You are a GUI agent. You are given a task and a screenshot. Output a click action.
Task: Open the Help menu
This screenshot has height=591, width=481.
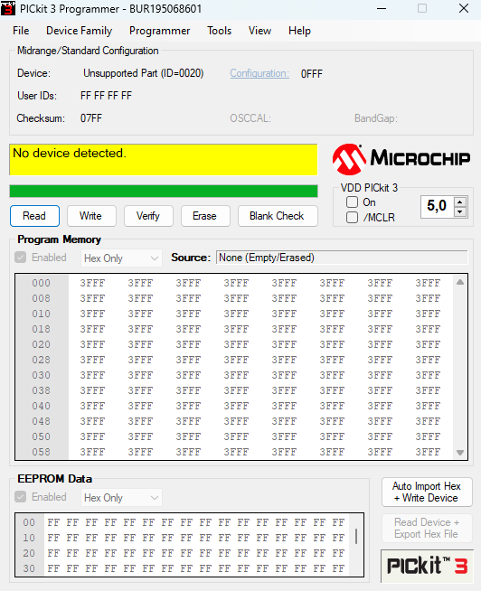pyautogui.click(x=299, y=31)
